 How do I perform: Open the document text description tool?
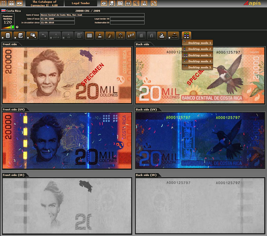click(x=7, y=36)
